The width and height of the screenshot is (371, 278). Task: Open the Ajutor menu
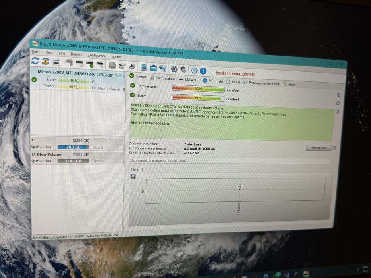tap(117, 57)
